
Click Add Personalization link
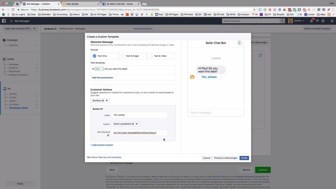102,77
